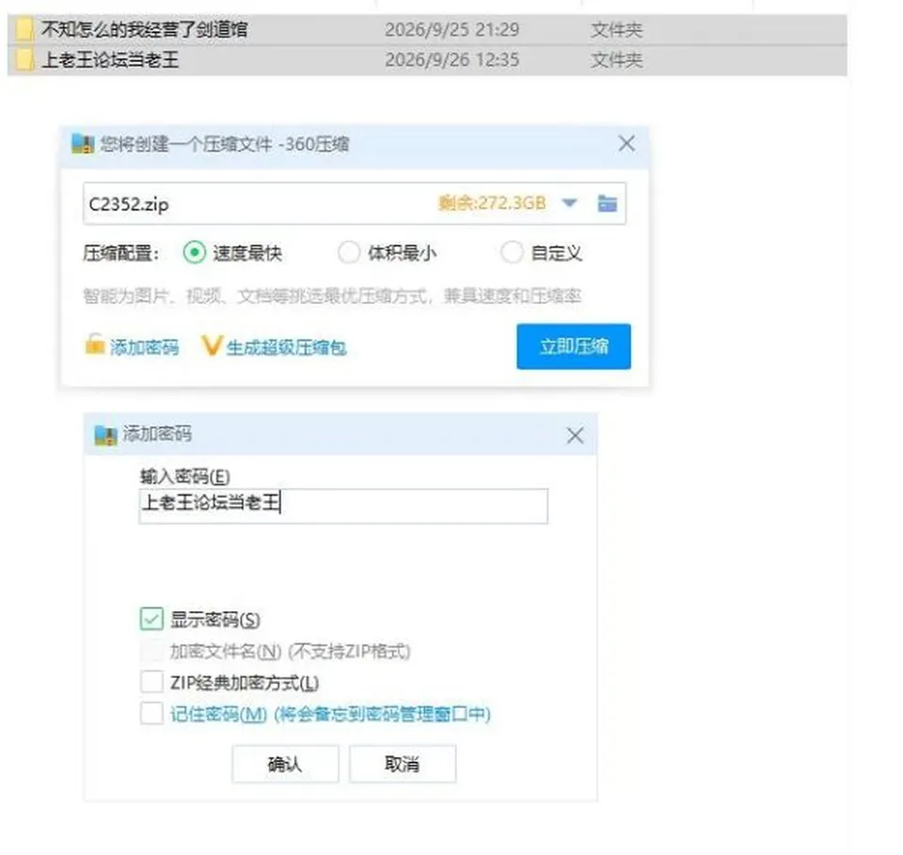Click the 记住密码 password manager link text
This screenshot has width=903, height=855.
coord(330,715)
